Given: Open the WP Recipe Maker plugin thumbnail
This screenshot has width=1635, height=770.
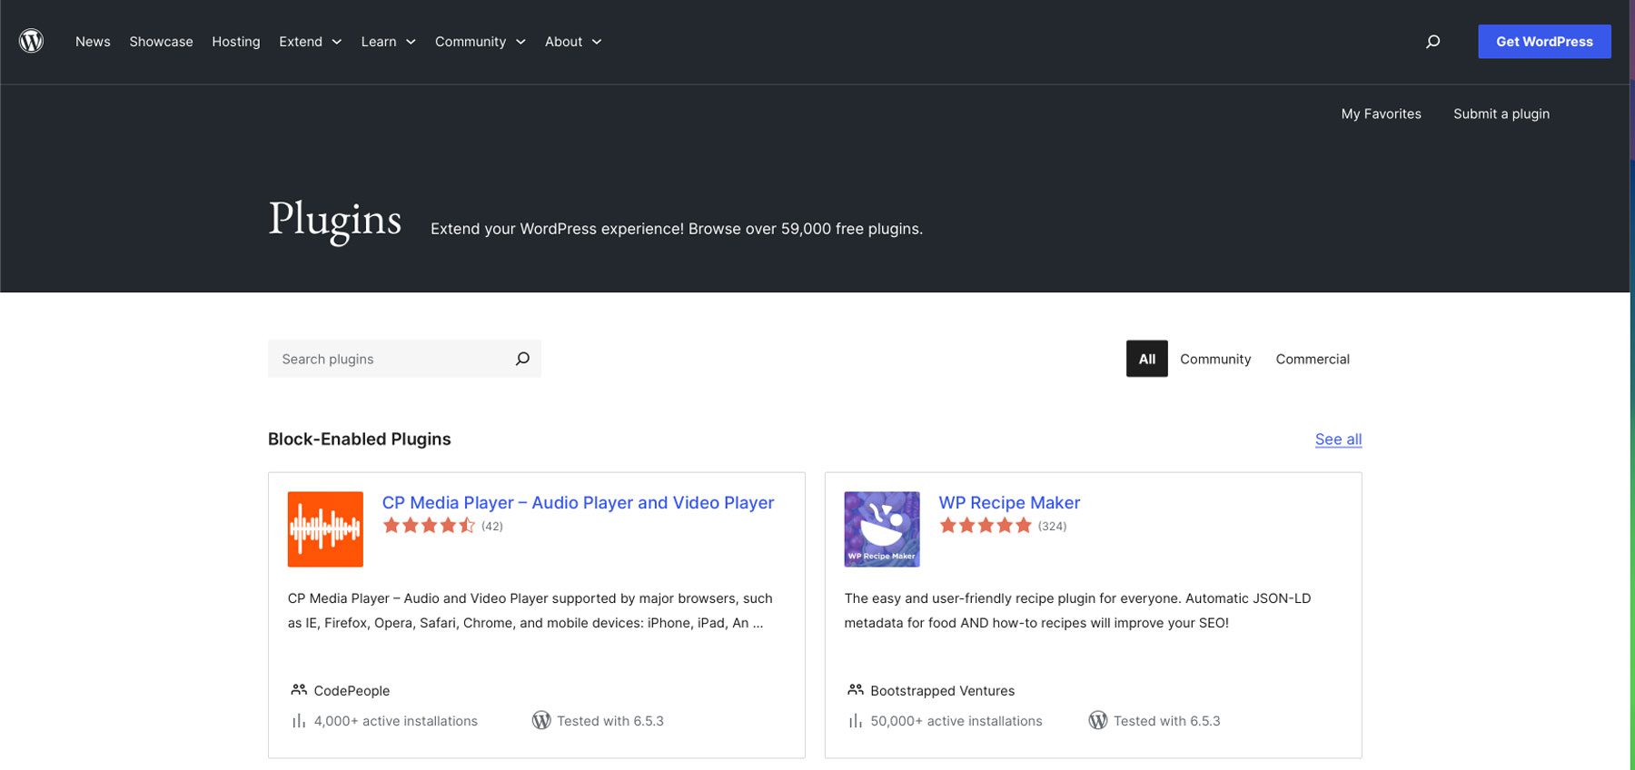Looking at the screenshot, I should pos(882,529).
